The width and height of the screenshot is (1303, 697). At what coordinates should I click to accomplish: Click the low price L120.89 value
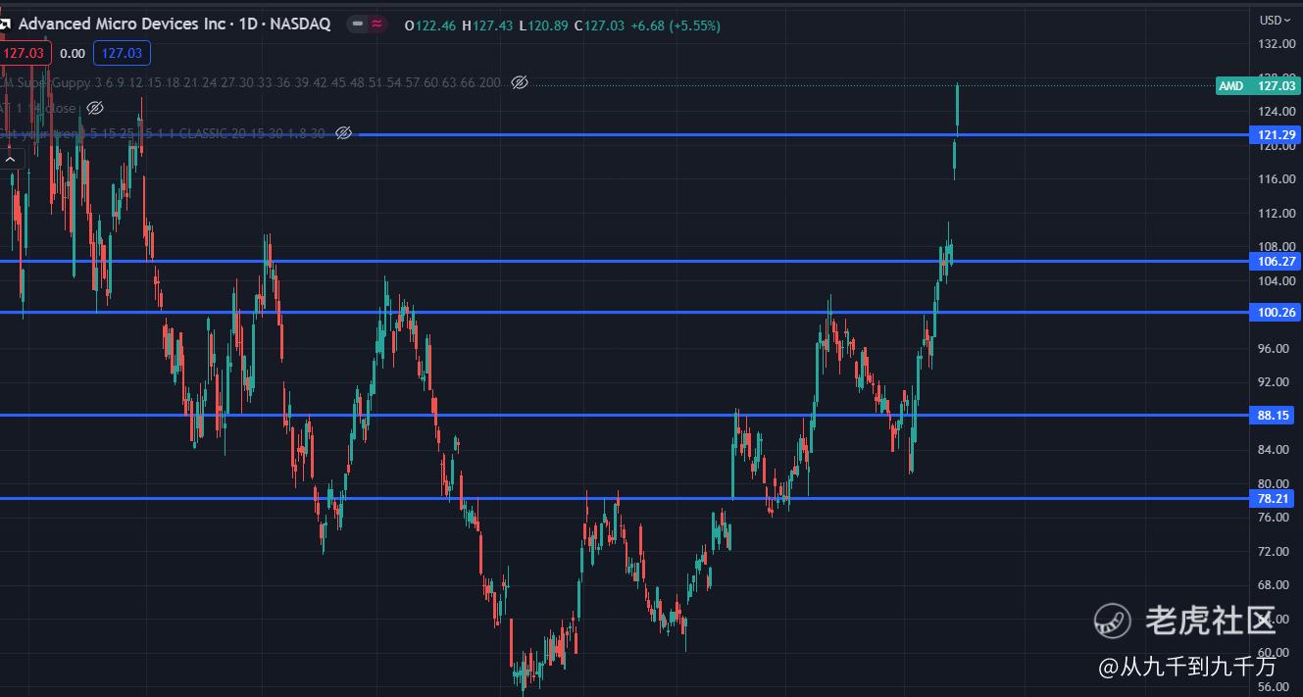click(544, 25)
